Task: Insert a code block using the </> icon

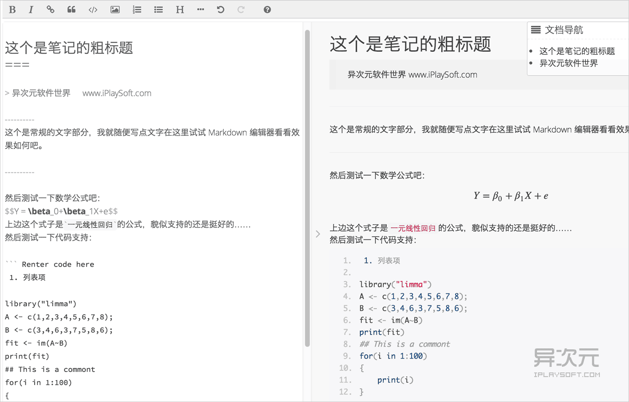Action: point(92,9)
